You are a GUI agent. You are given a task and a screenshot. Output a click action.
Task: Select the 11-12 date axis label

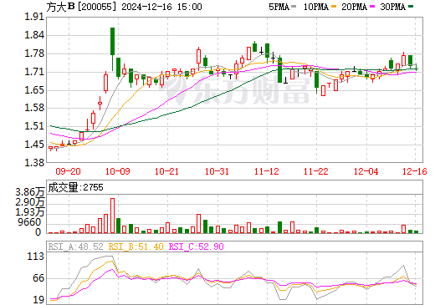(267, 171)
